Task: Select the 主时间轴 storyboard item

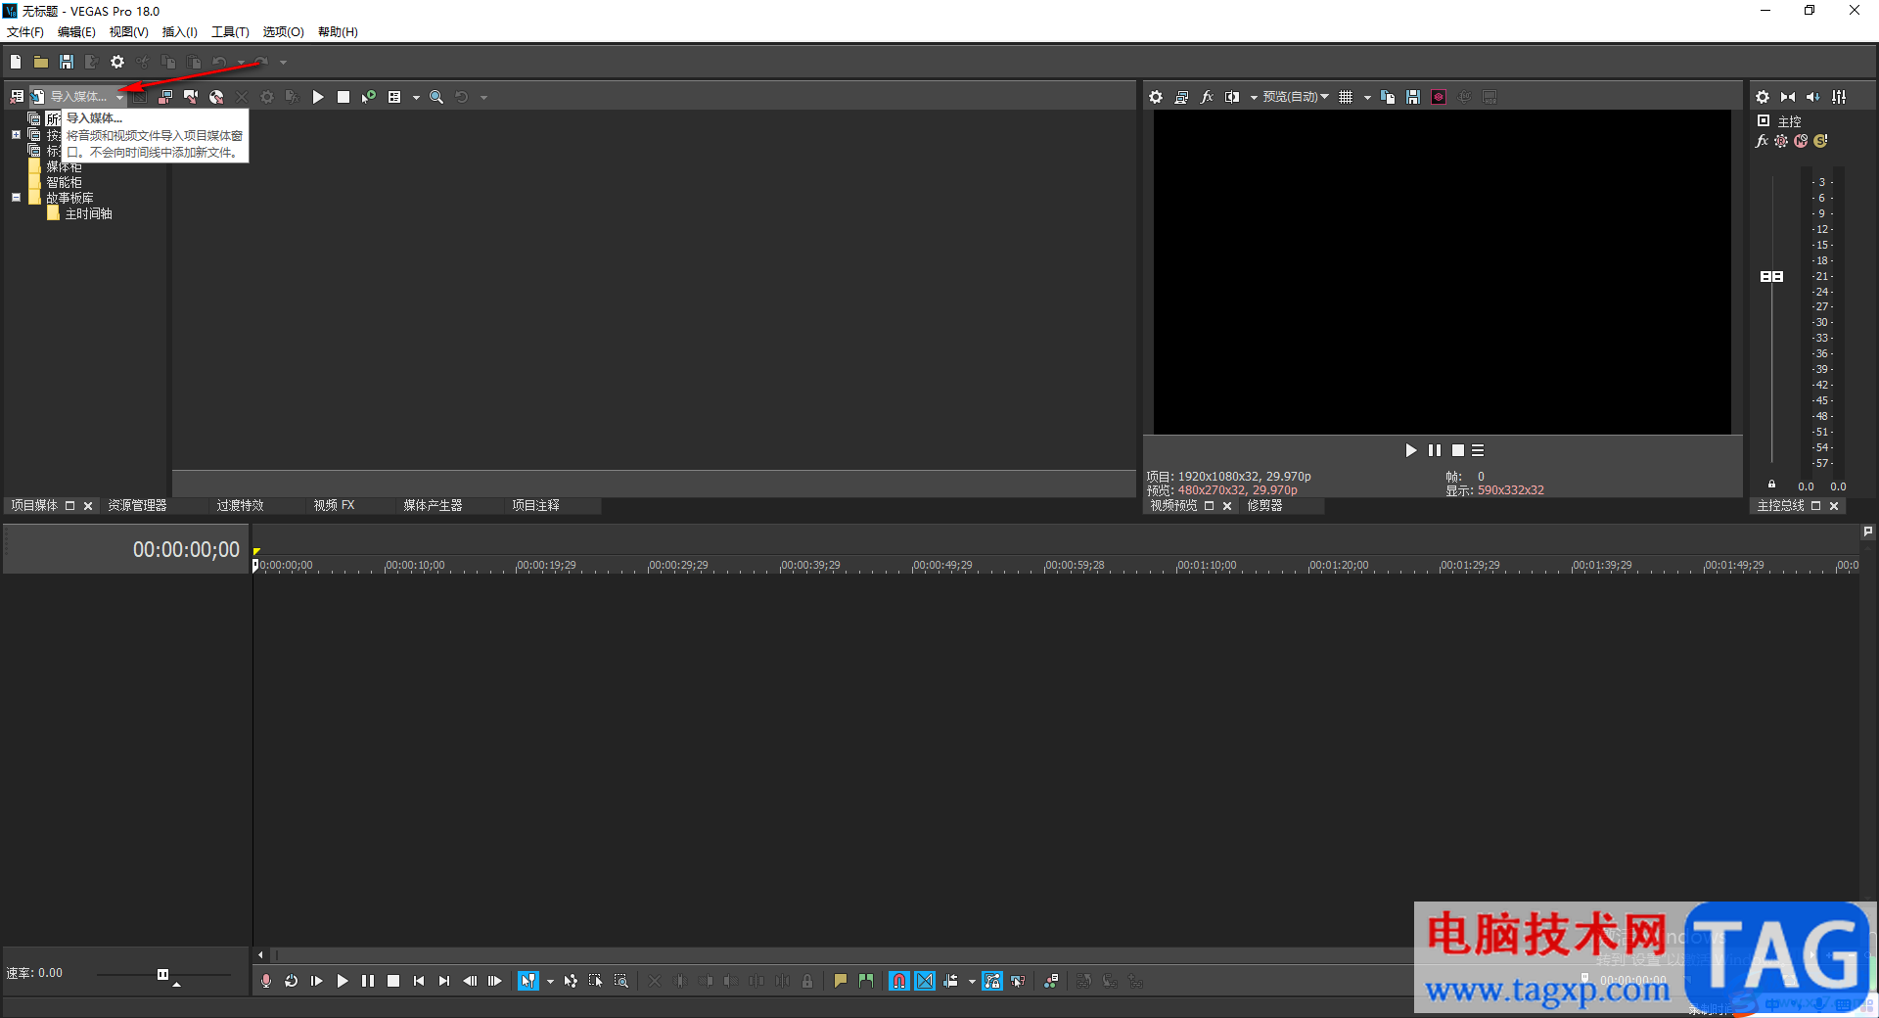Action: 88,213
